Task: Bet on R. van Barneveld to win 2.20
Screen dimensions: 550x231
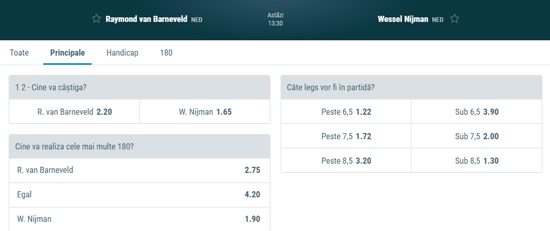Action: (74, 112)
